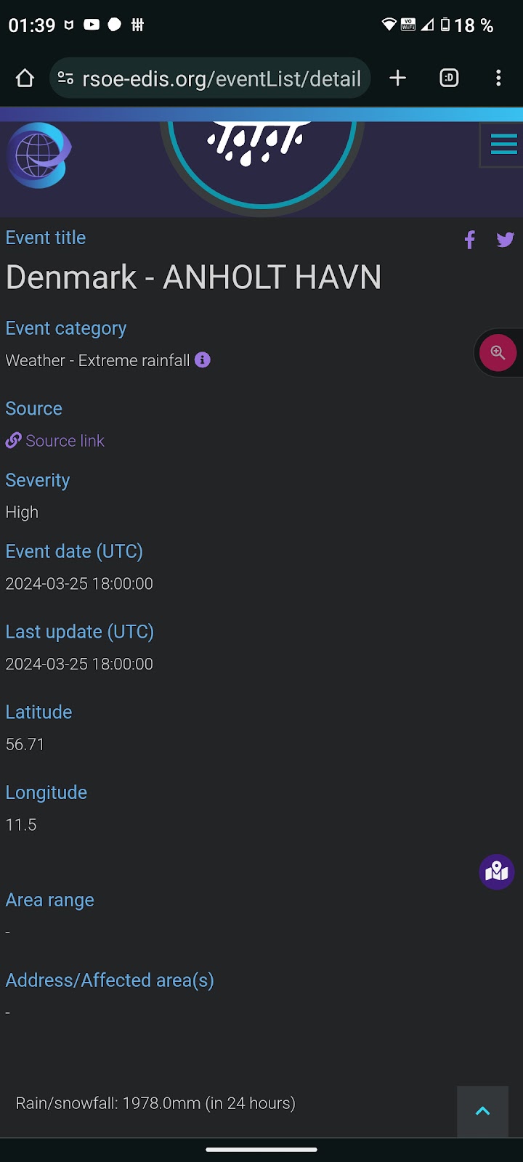Viewport: 523px width, 1162px height.
Task: Tap the YouTube notification icon
Action: click(92, 25)
